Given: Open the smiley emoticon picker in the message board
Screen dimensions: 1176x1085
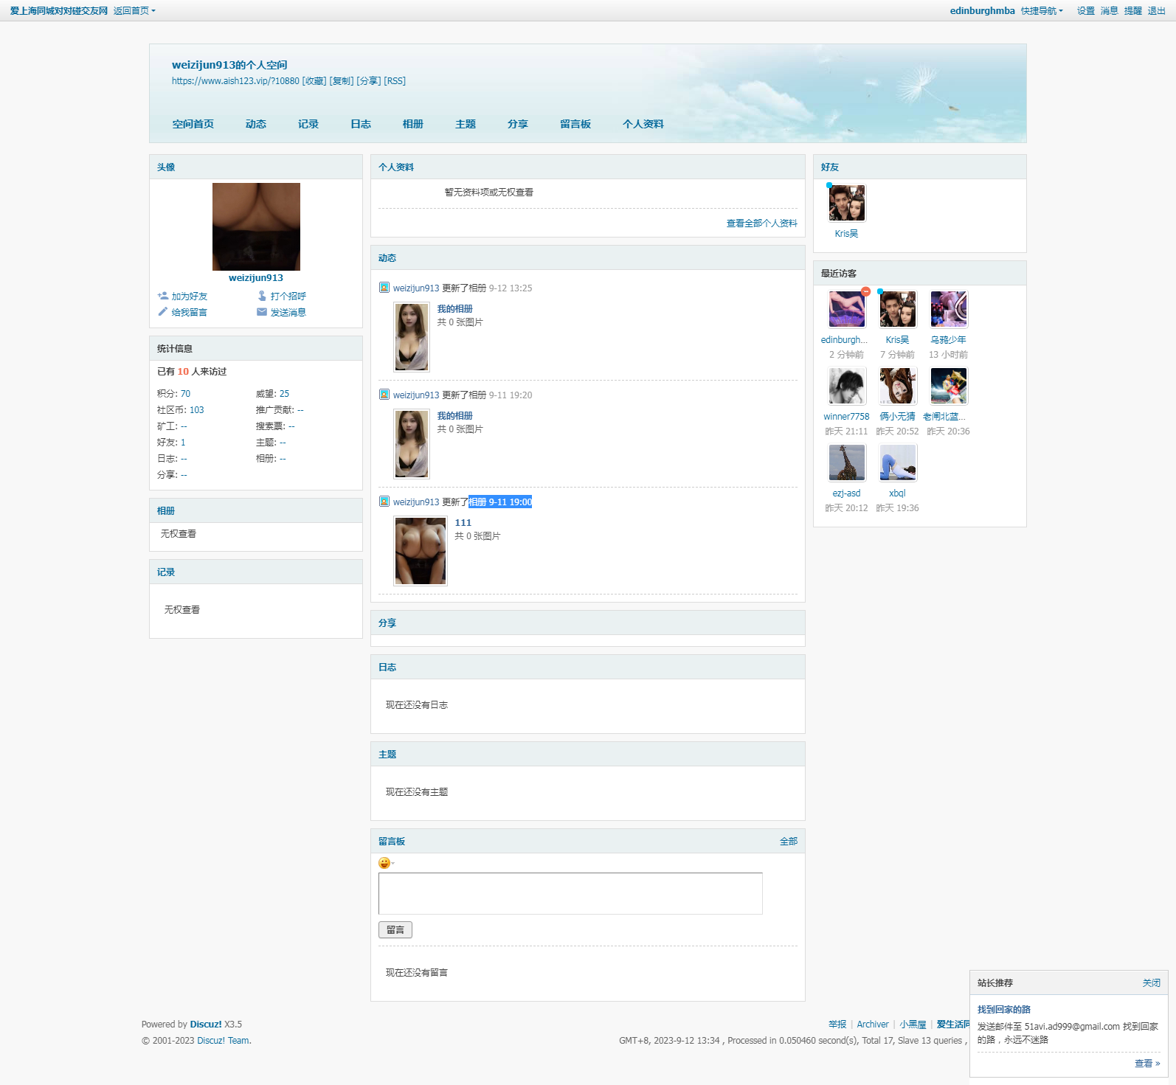Looking at the screenshot, I should click(384, 863).
